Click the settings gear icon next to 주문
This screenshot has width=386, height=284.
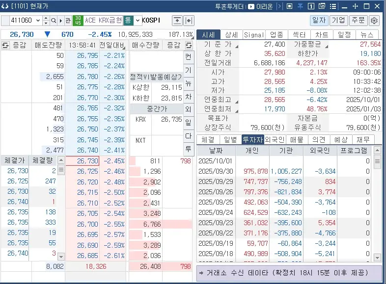(374, 21)
